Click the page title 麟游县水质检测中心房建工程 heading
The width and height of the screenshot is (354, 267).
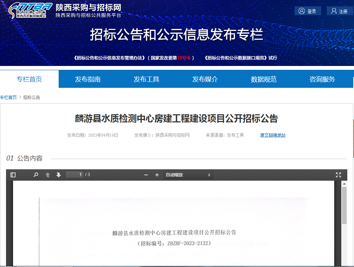[x=176, y=119]
